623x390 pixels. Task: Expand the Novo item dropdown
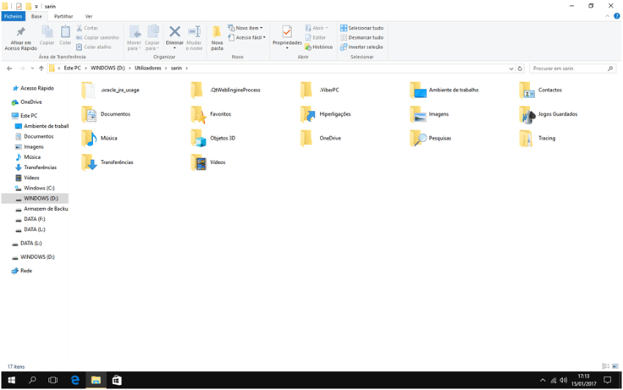[x=248, y=28]
